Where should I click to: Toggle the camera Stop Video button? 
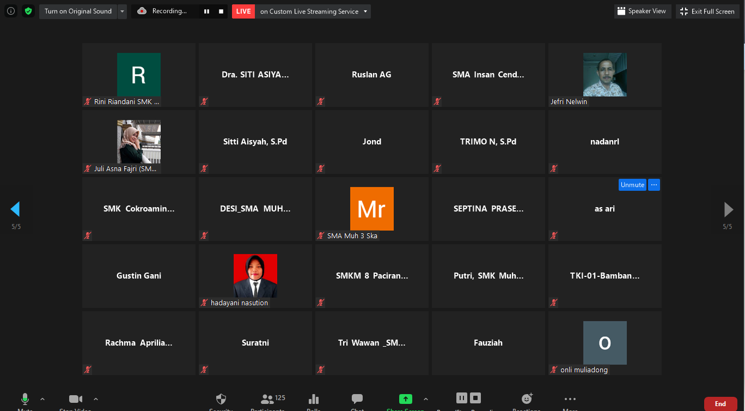75,400
